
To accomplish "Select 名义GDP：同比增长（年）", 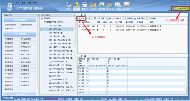I will pyautogui.click(x=58, y=62).
